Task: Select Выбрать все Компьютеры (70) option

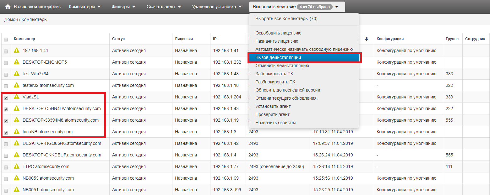Action: coord(286,19)
